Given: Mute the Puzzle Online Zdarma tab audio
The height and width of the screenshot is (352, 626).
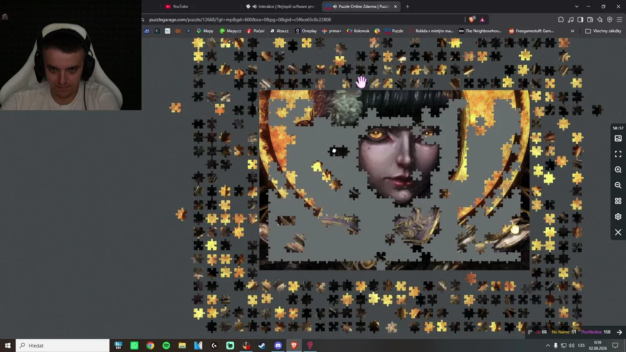Looking at the screenshot, I should (x=335, y=6).
